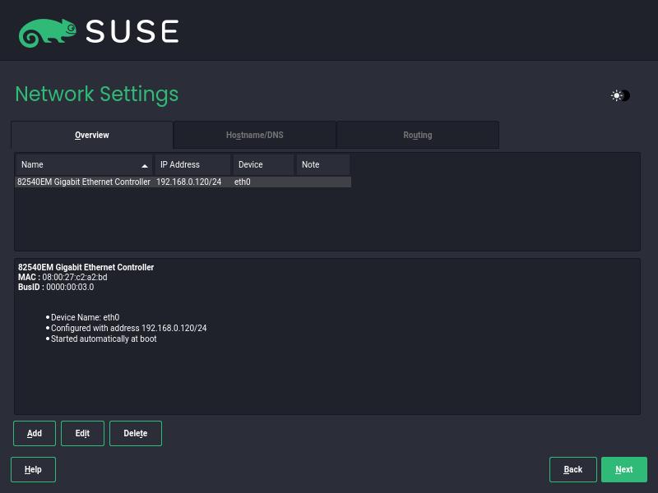Screen dimensions: 658x493
Task: Click the sun icon near top right
Action: 615,95
